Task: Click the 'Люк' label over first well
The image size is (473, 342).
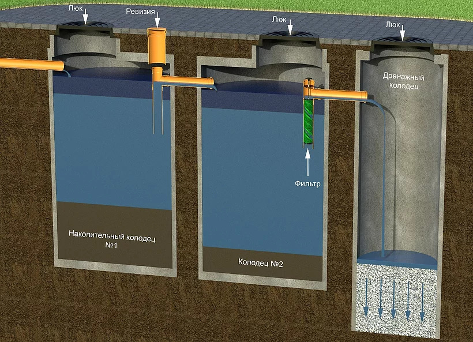Action: click(x=75, y=9)
